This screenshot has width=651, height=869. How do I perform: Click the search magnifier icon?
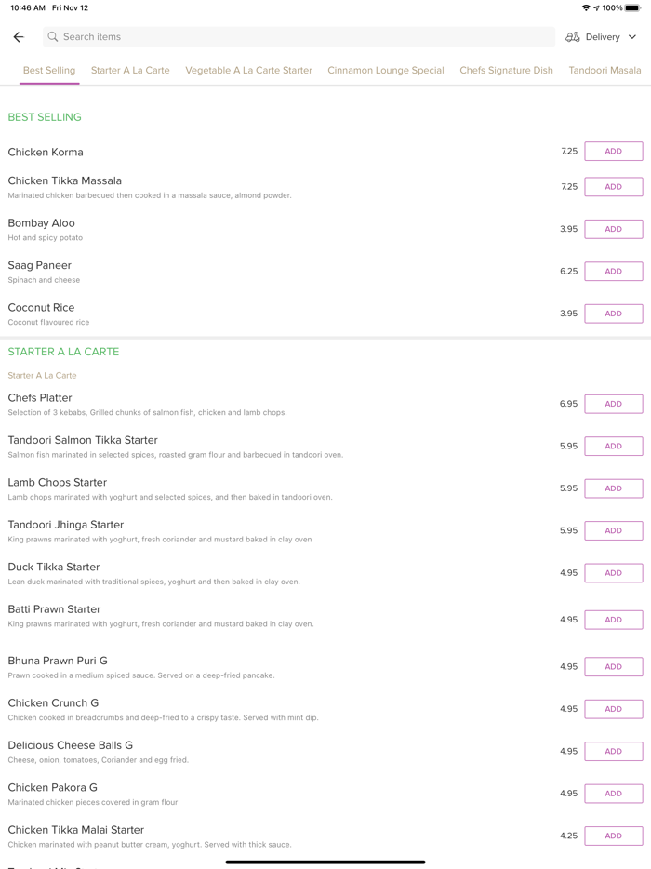(x=53, y=37)
